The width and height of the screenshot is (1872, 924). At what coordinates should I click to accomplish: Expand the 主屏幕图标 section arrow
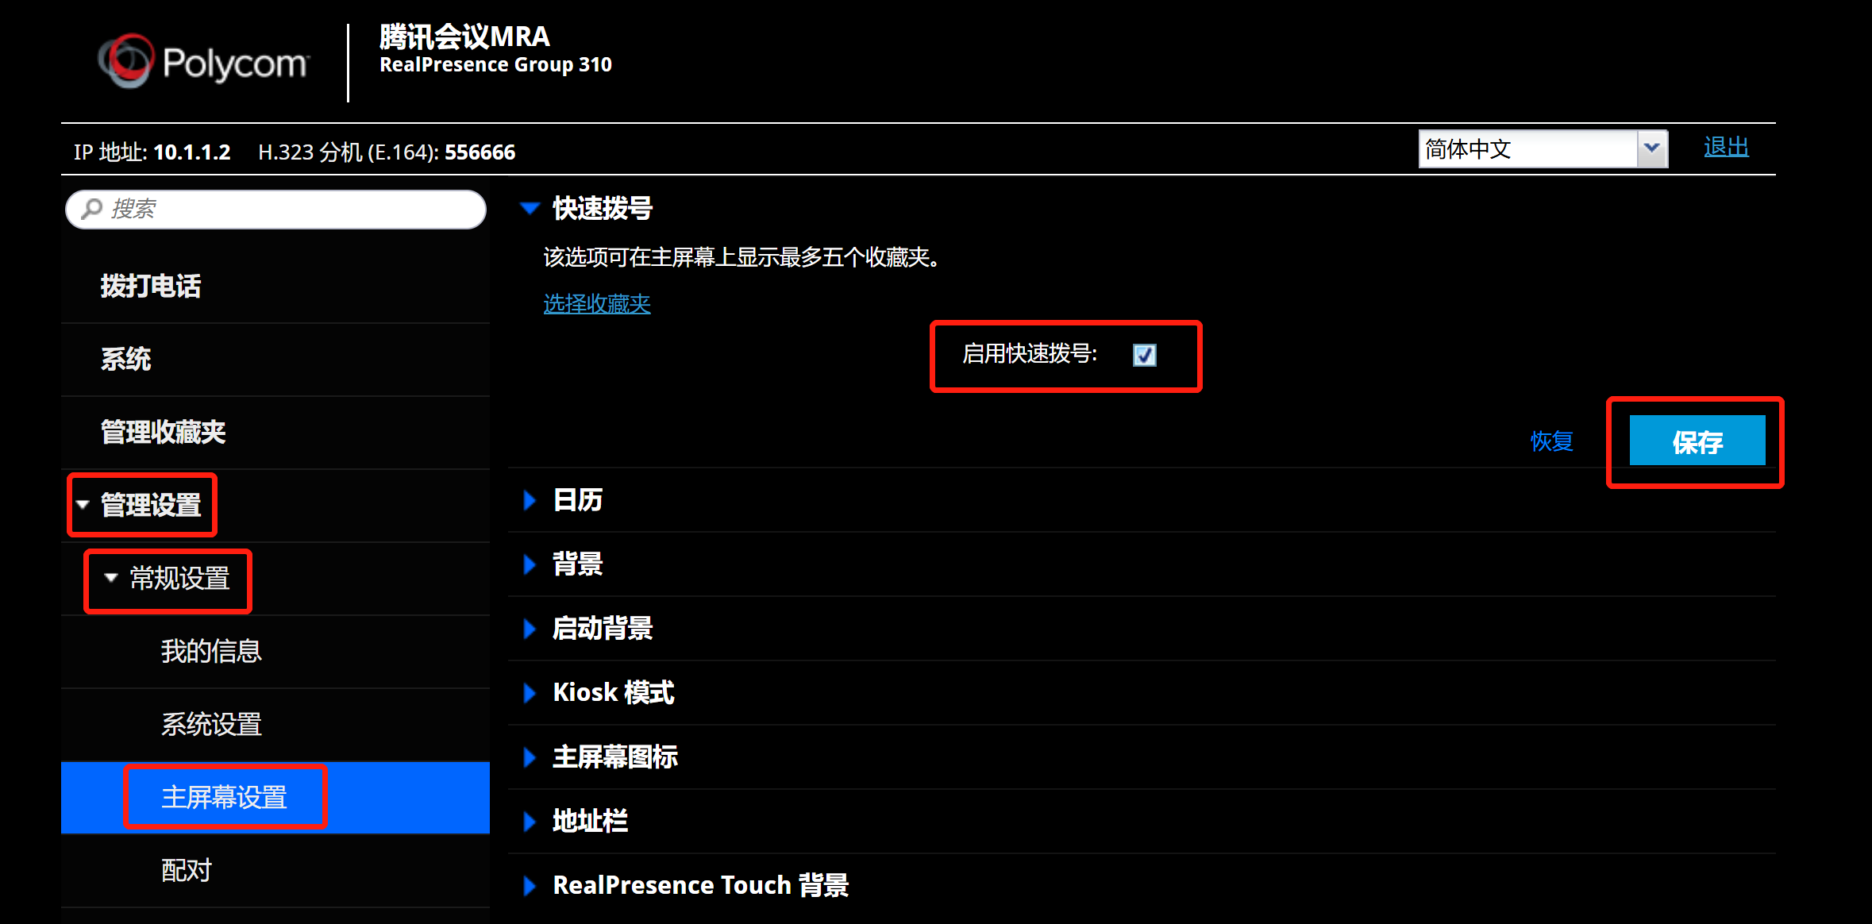click(x=530, y=757)
